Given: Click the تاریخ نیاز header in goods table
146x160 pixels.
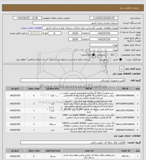Looking at the screenshot, I should [x=15, y=88].
